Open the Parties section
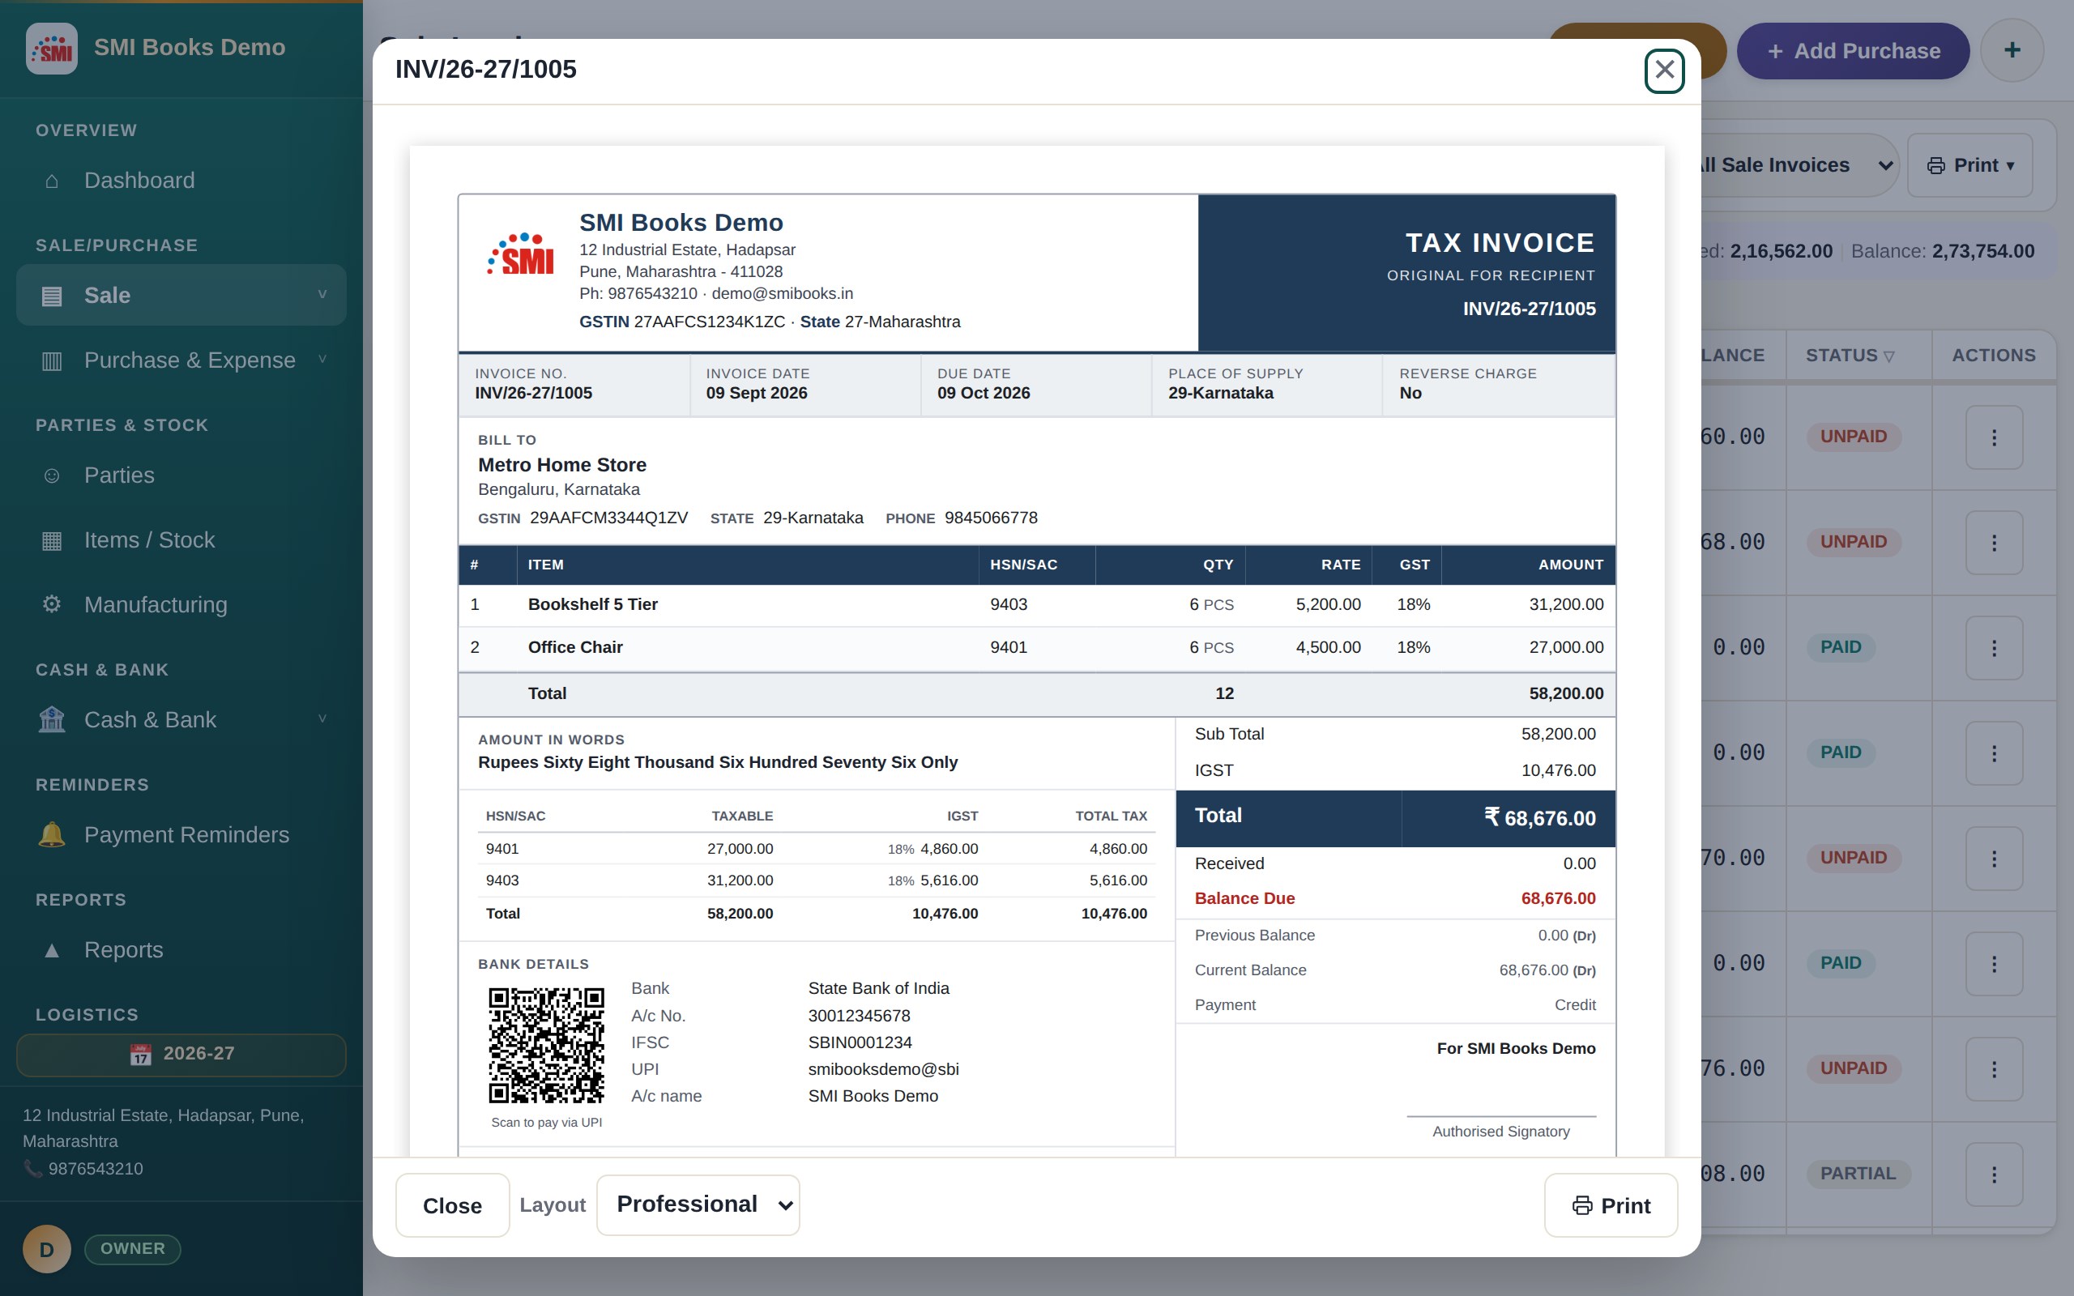Screen dimensions: 2074x1296 point(181,475)
